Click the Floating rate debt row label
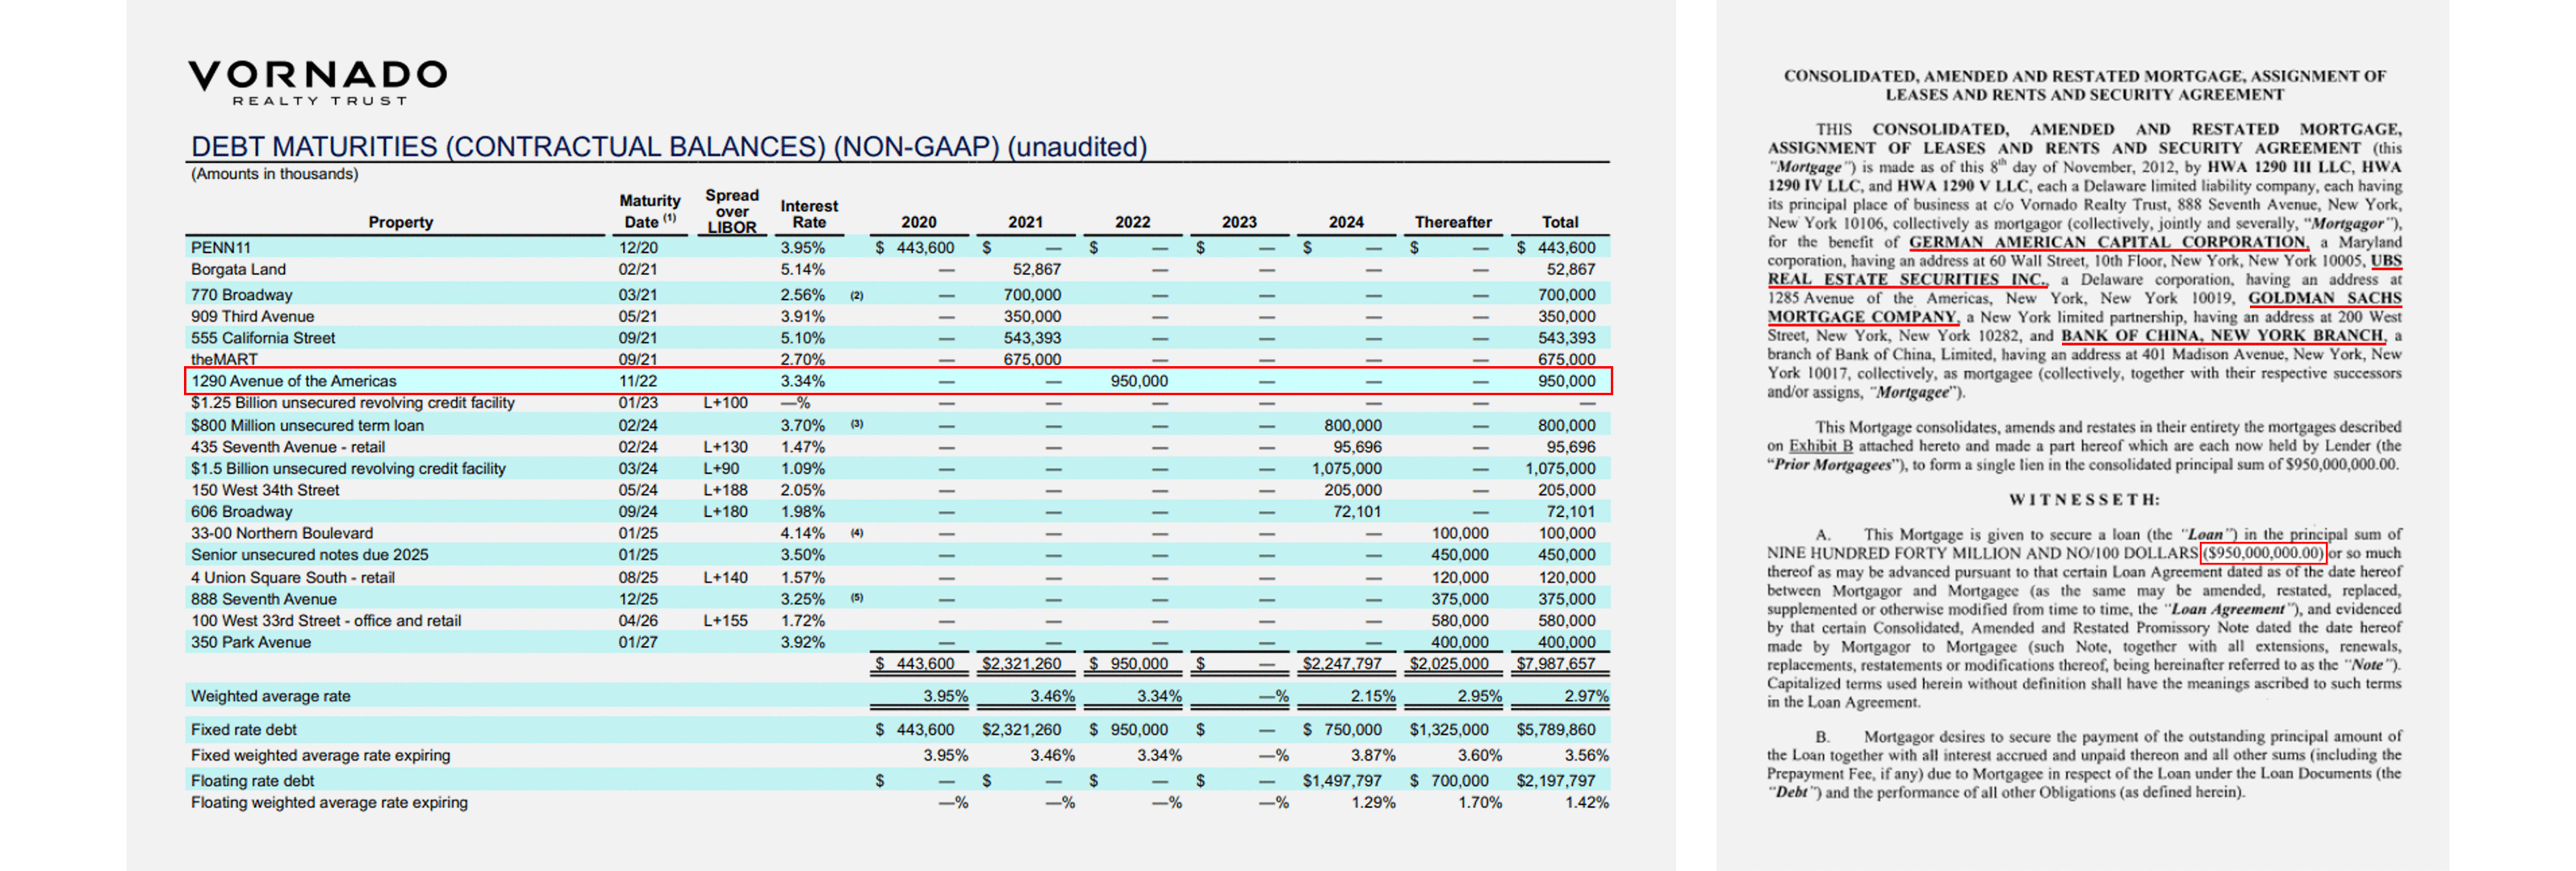The height and width of the screenshot is (871, 2576). (x=252, y=780)
